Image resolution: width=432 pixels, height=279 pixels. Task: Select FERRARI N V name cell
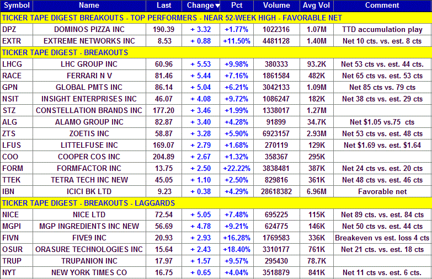(x=89, y=76)
